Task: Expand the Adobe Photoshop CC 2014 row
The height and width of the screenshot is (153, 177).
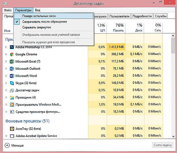Action: click(x=6, y=47)
